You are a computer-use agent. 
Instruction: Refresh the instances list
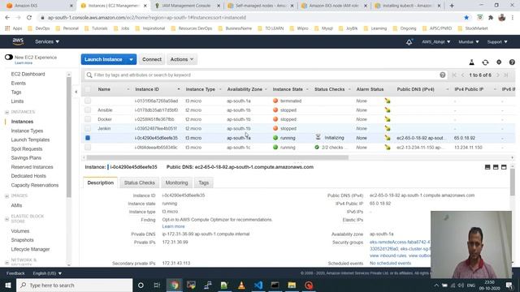(485, 62)
